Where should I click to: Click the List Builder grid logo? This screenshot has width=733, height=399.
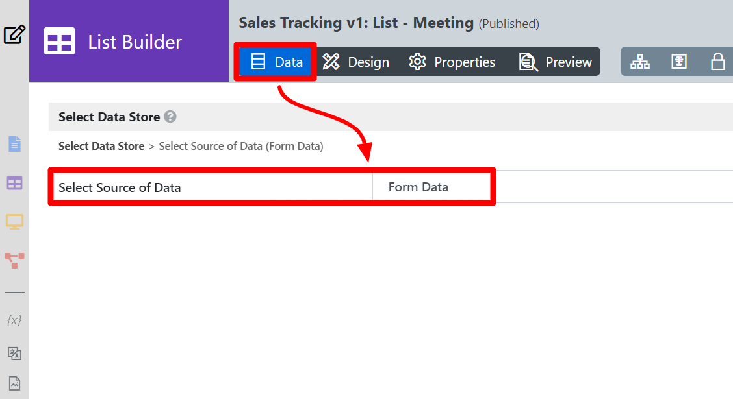pos(59,41)
